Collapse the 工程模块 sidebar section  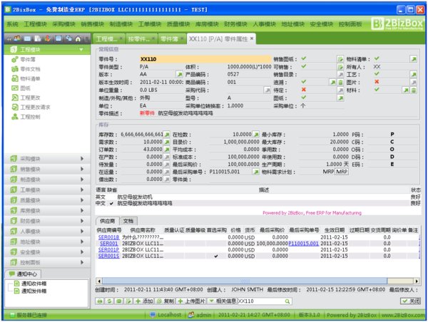point(47,49)
